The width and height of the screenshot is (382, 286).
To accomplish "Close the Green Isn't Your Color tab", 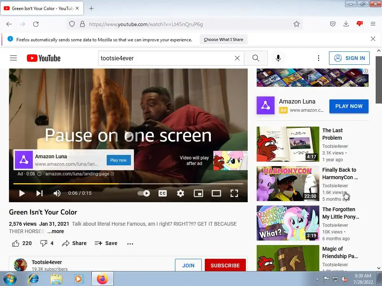I will 77,8.
